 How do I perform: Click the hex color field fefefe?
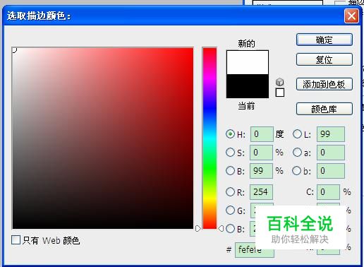point(255,250)
